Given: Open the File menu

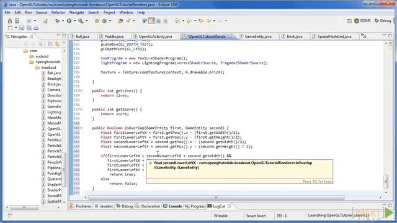Looking at the screenshot, I should (x=7, y=12).
